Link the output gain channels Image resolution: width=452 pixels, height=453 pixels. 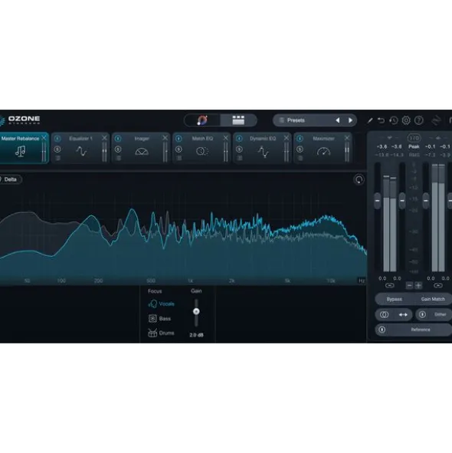pyautogui.click(x=438, y=285)
